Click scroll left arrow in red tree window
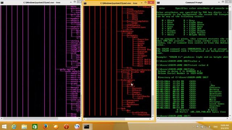 tap(85, 119)
